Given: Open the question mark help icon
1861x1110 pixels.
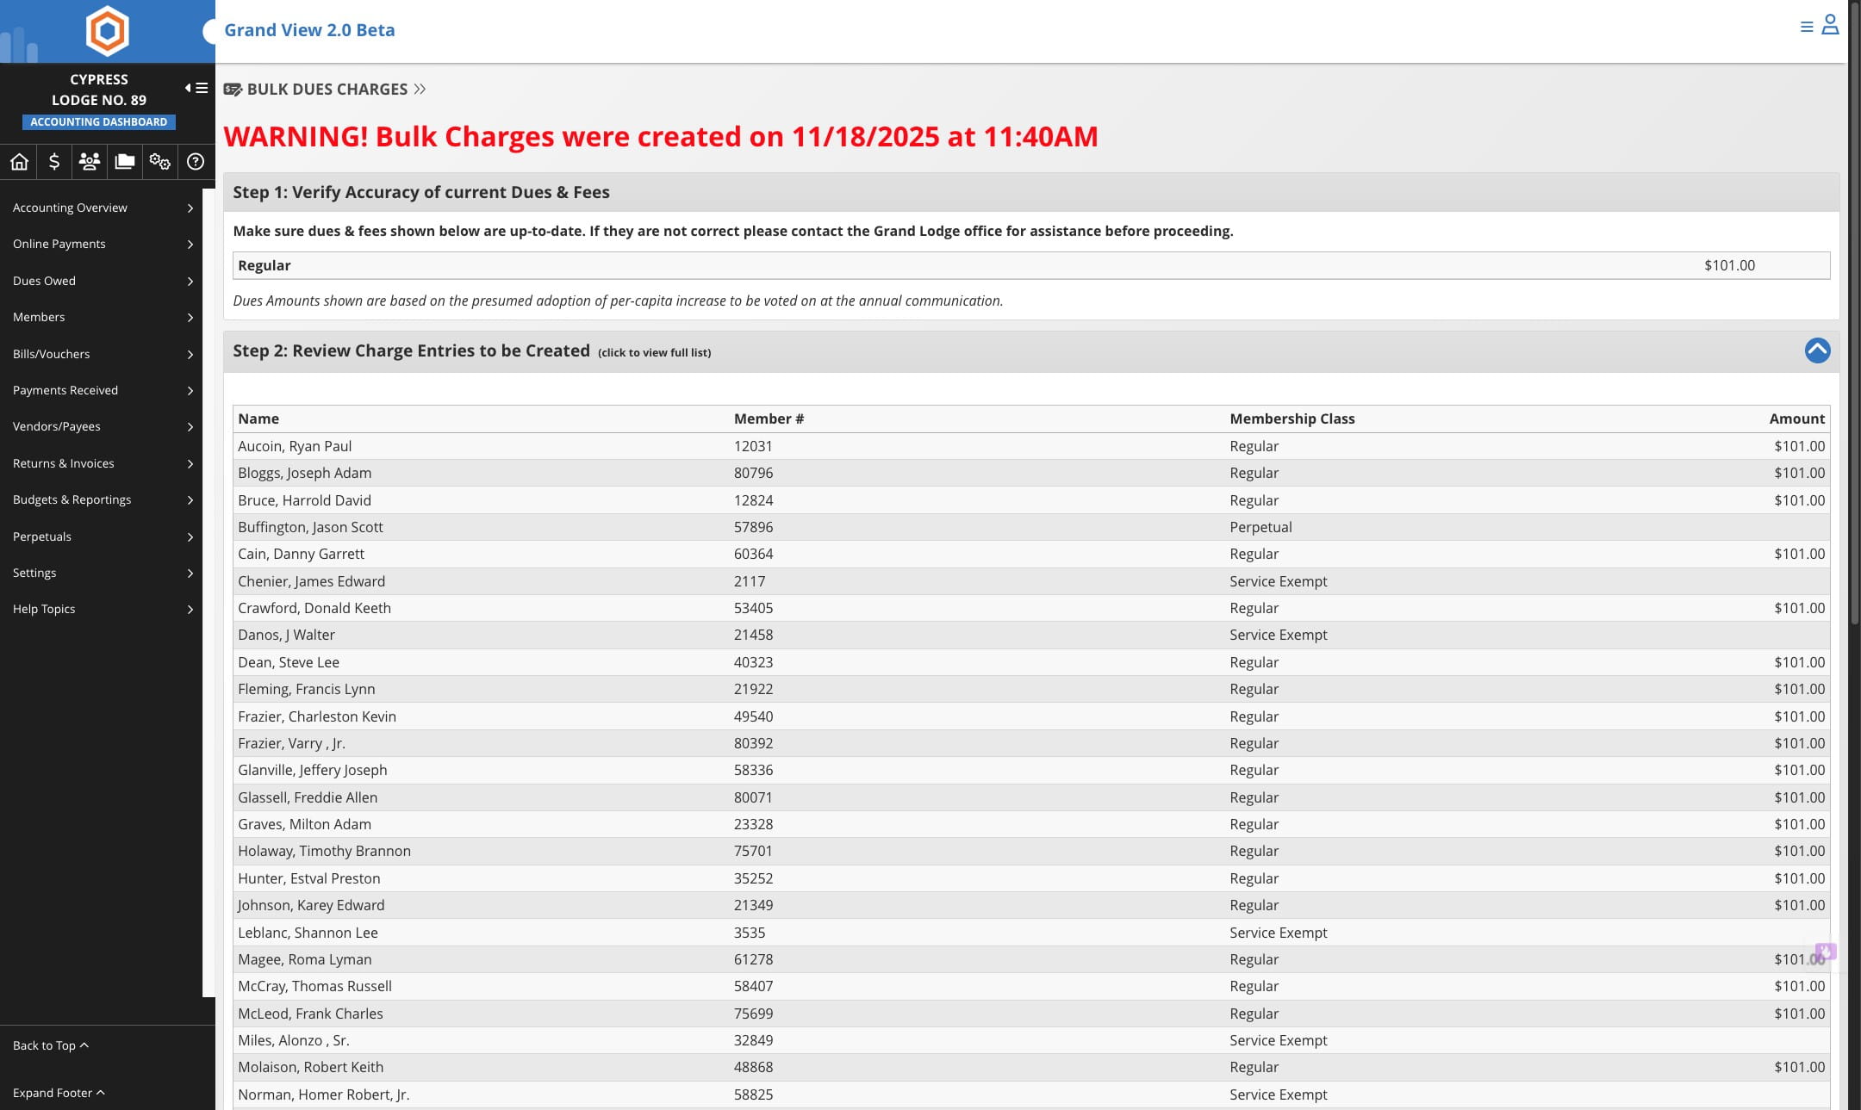Looking at the screenshot, I should (196, 162).
